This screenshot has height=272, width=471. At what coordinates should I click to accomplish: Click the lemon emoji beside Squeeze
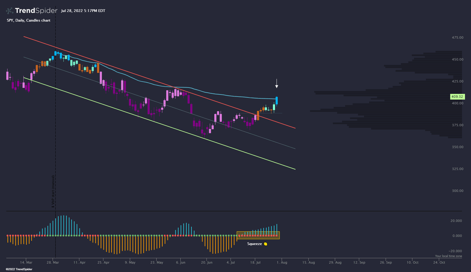pos(265,244)
